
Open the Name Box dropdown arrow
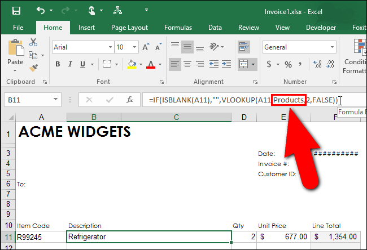[56, 100]
